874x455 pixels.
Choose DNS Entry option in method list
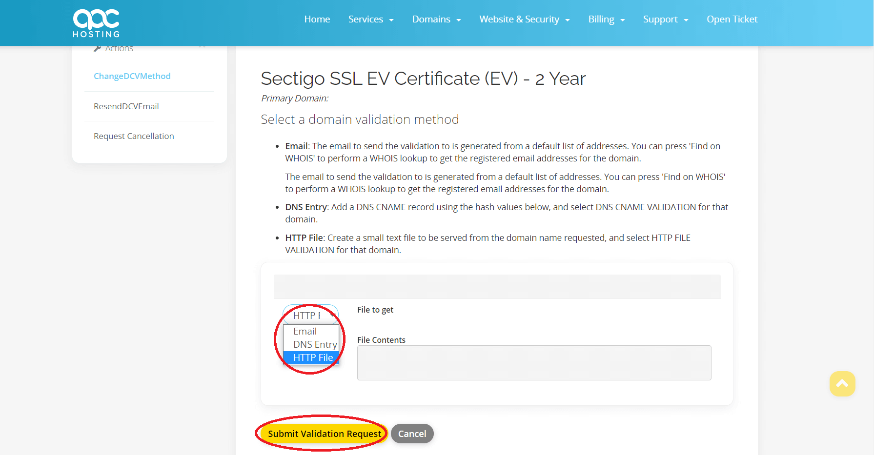pos(311,344)
